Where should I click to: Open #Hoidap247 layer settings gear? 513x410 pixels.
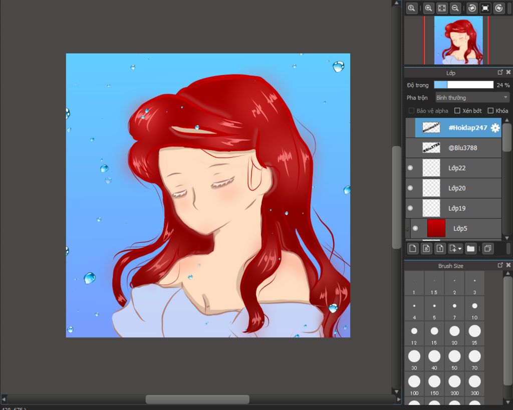(x=495, y=128)
